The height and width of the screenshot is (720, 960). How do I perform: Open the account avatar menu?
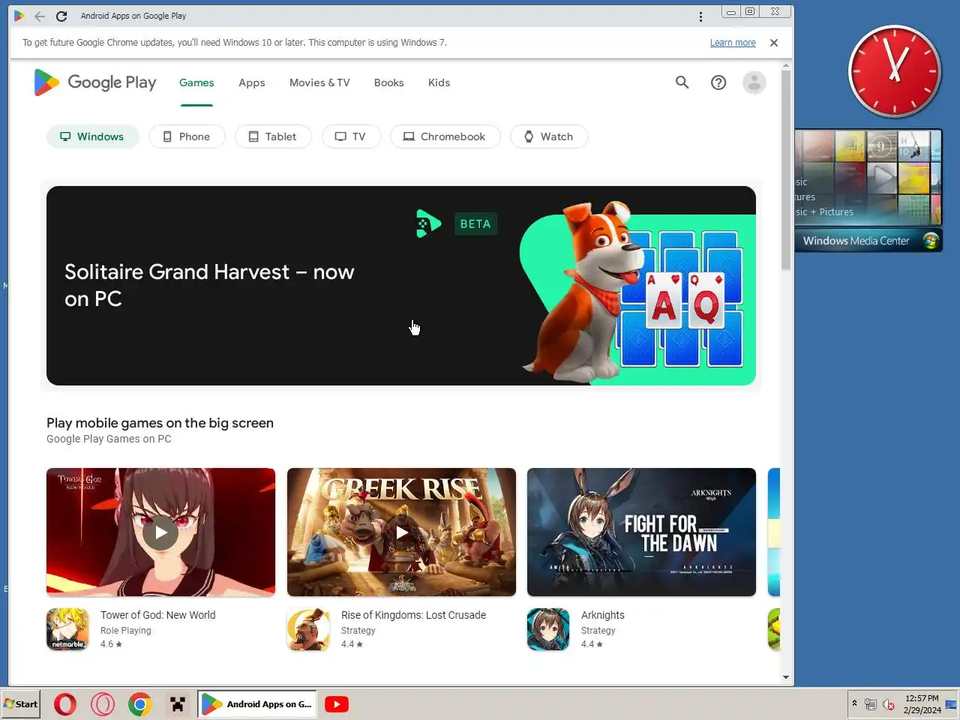click(x=754, y=82)
